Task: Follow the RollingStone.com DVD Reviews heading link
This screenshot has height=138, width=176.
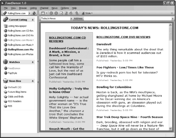Action: coord(123,37)
